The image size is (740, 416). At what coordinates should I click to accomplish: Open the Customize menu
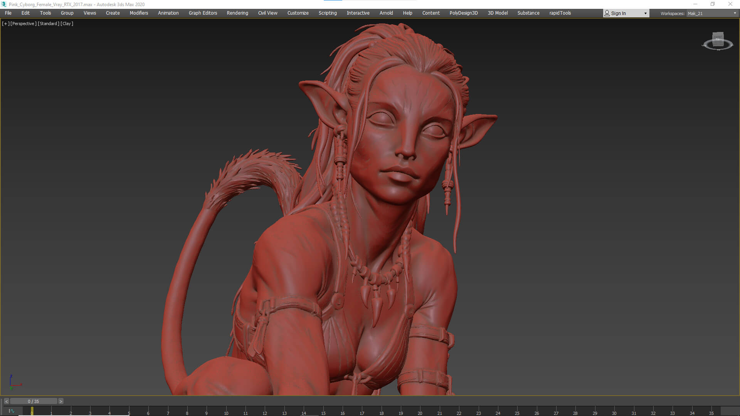tap(298, 13)
